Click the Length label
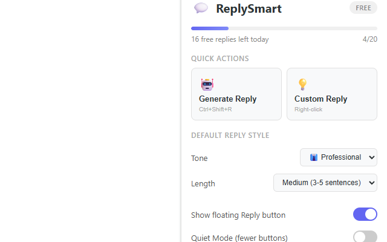 pyautogui.click(x=203, y=184)
